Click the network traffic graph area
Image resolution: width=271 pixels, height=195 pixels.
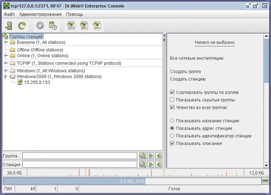coord(135,173)
